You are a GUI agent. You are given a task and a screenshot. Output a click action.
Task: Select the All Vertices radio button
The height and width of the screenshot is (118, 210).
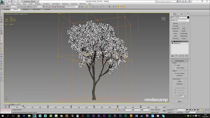tap(175, 75)
